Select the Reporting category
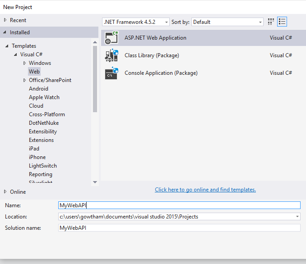Screen dimensions: 306x264 click(41, 174)
